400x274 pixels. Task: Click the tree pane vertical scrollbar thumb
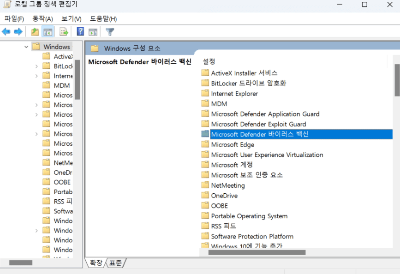pos(78,80)
